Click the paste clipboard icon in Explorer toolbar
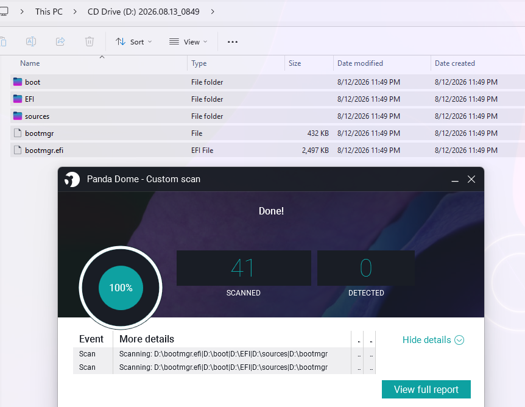The image size is (525, 407). 3,41
